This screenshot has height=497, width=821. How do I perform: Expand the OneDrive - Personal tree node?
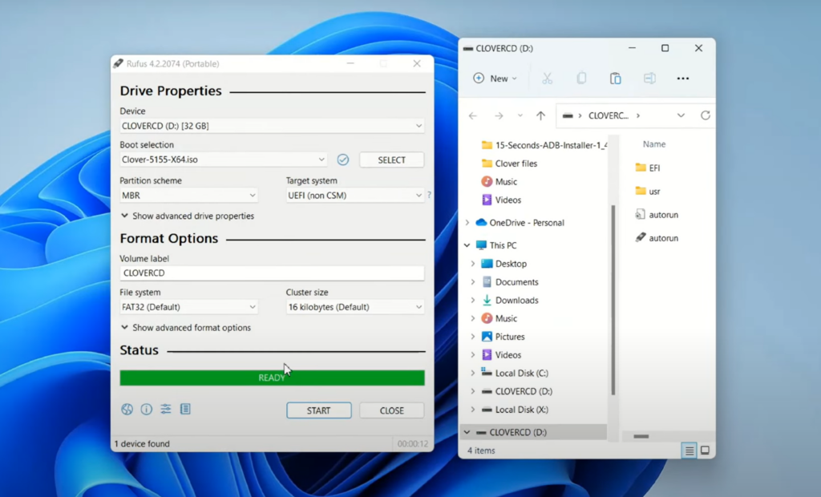(467, 223)
